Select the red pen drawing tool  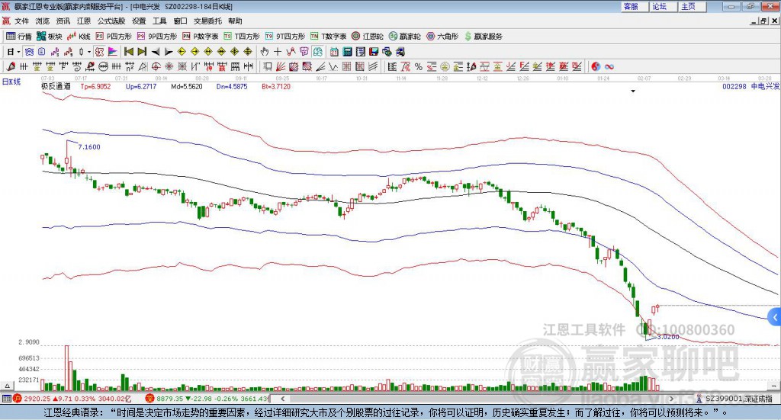11,66
